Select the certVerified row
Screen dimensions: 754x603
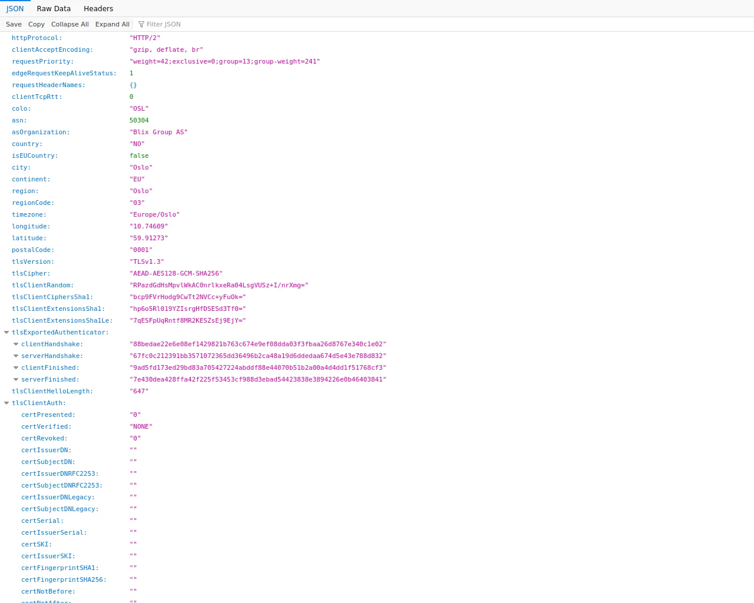coord(46,427)
